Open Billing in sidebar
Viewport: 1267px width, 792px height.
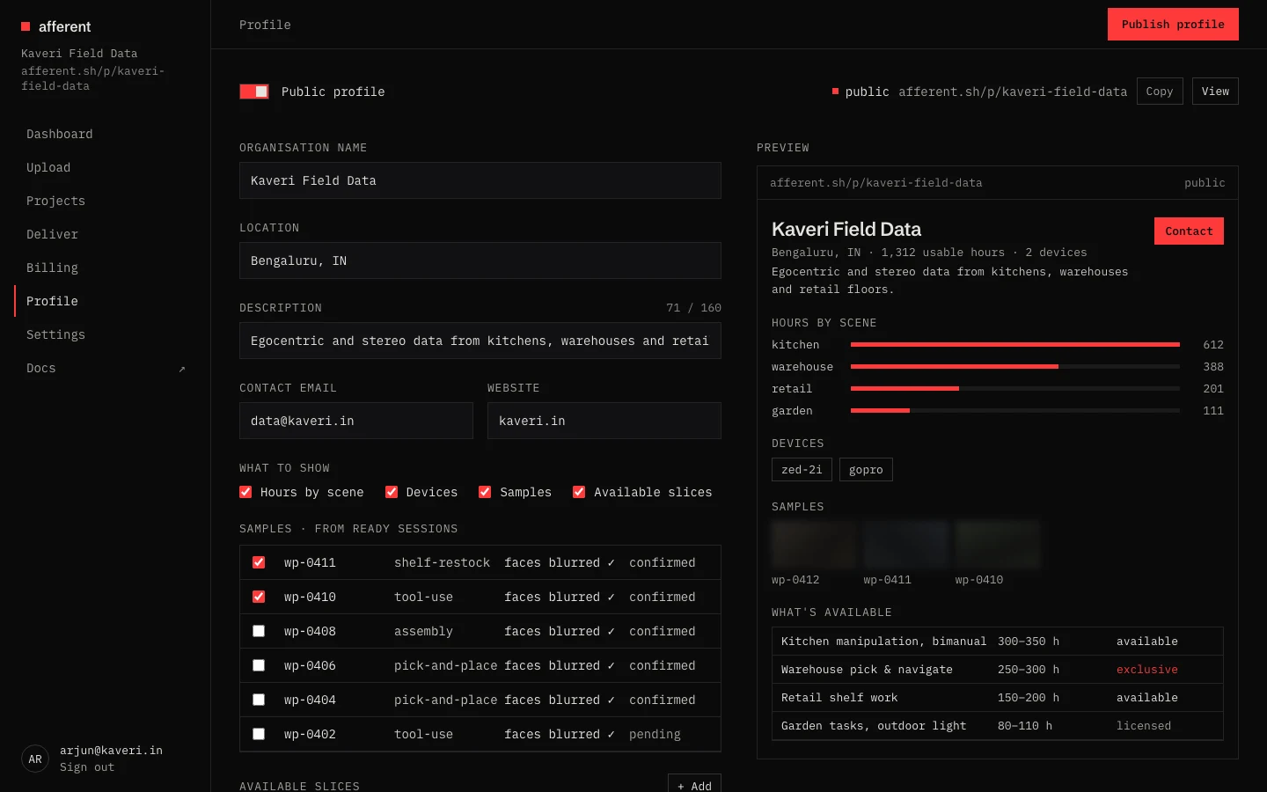pyautogui.click(x=105, y=268)
